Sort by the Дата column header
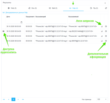 pos(8,17)
